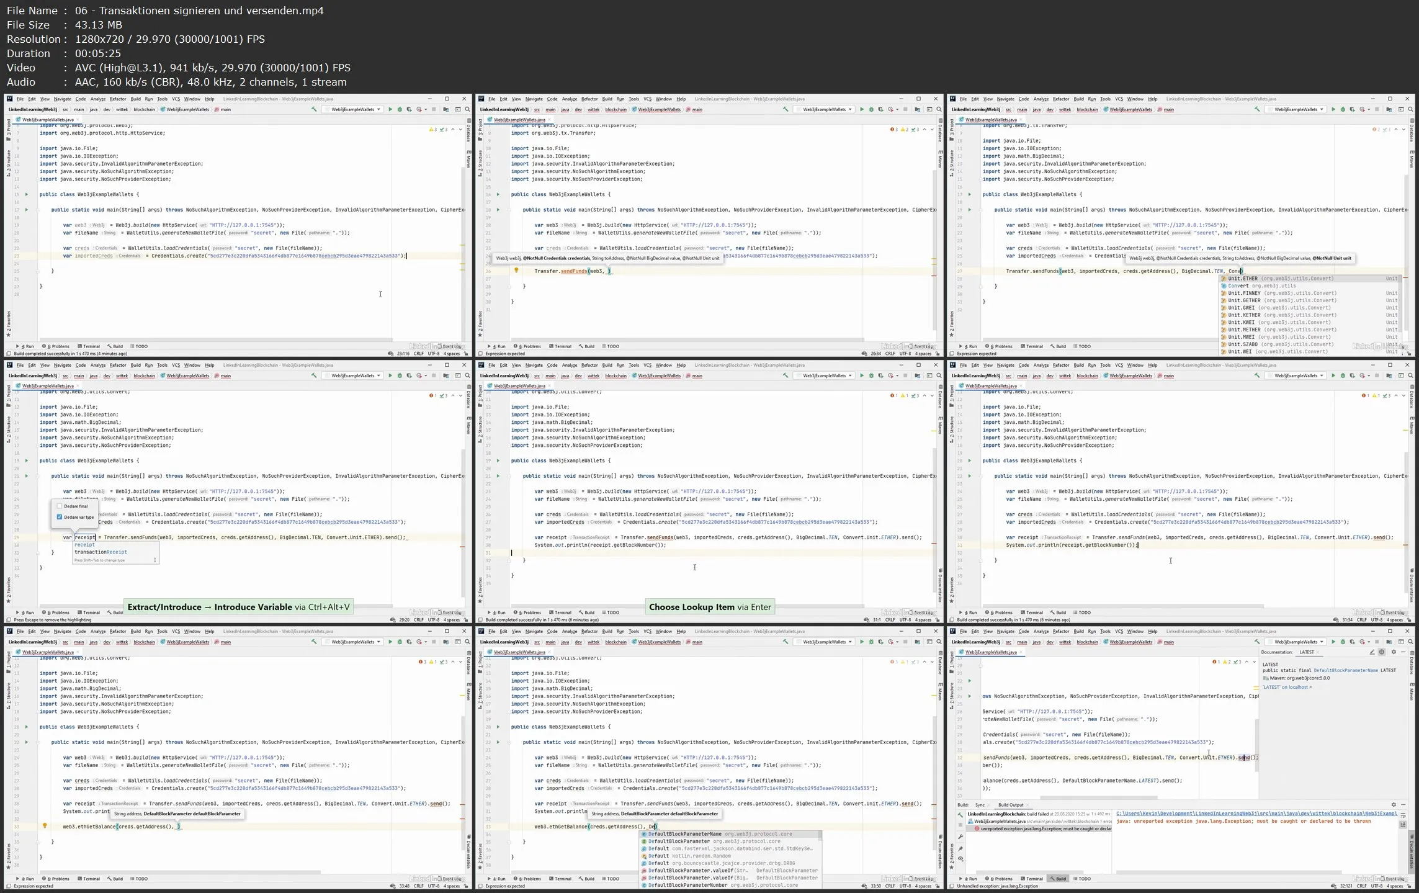The width and height of the screenshot is (1419, 893).
Task: Open the Terminal tool window button in the Choose Lookup Item frame
Action: pyautogui.click(x=560, y=613)
